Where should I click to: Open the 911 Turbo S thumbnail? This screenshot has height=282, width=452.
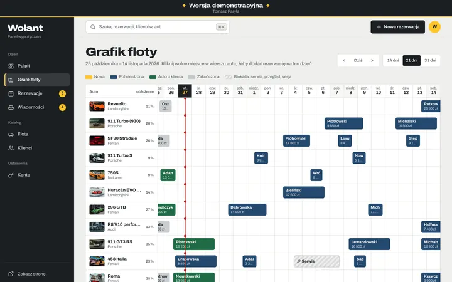[97, 158]
